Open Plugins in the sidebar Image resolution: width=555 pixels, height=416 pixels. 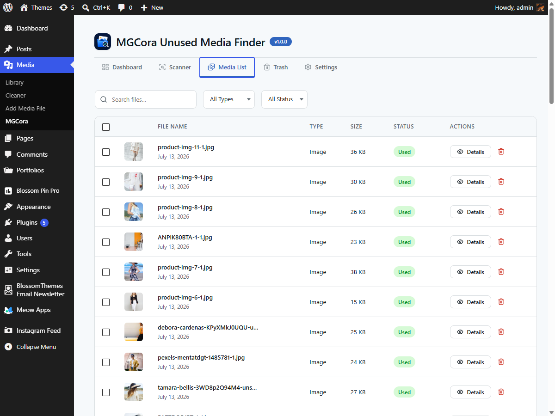point(37,222)
